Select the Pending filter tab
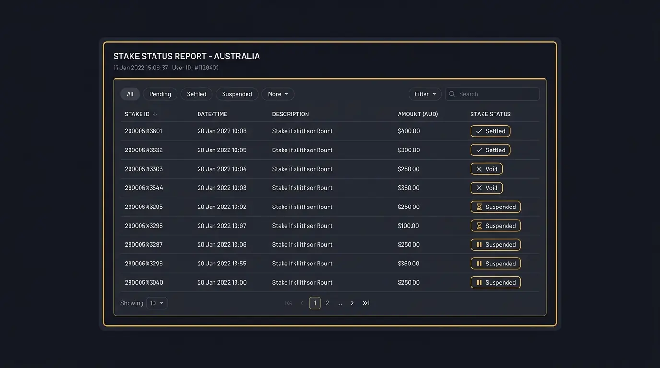This screenshot has height=368, width=660. pyautogui.click(x=160, y=94)
